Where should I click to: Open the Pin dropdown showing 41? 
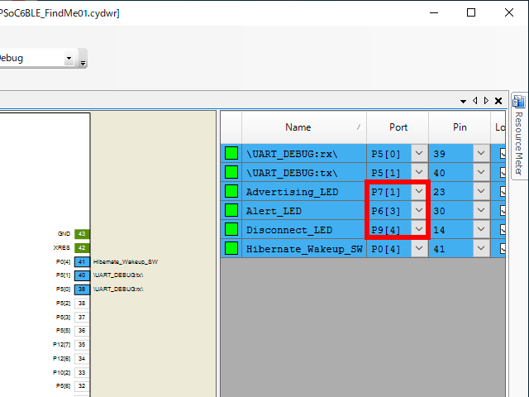(x=481, y=248)
